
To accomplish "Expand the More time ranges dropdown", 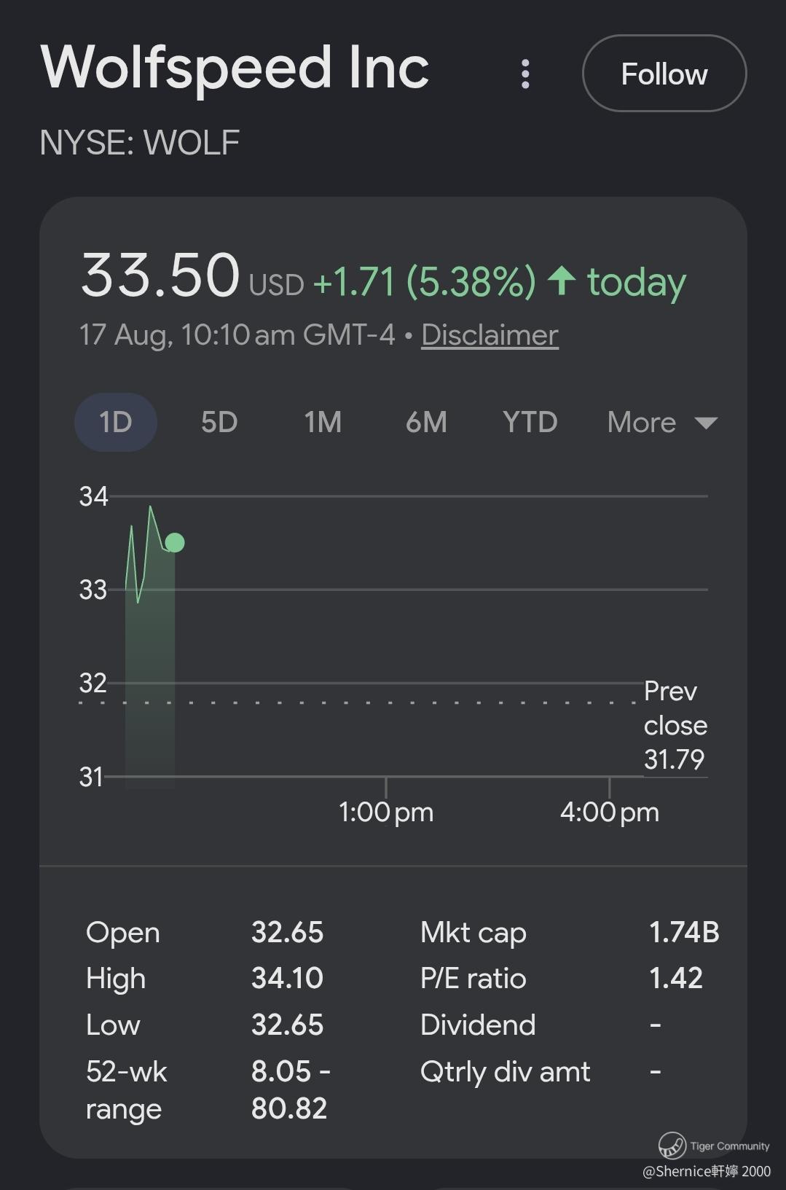I will [x=662, y=422].
